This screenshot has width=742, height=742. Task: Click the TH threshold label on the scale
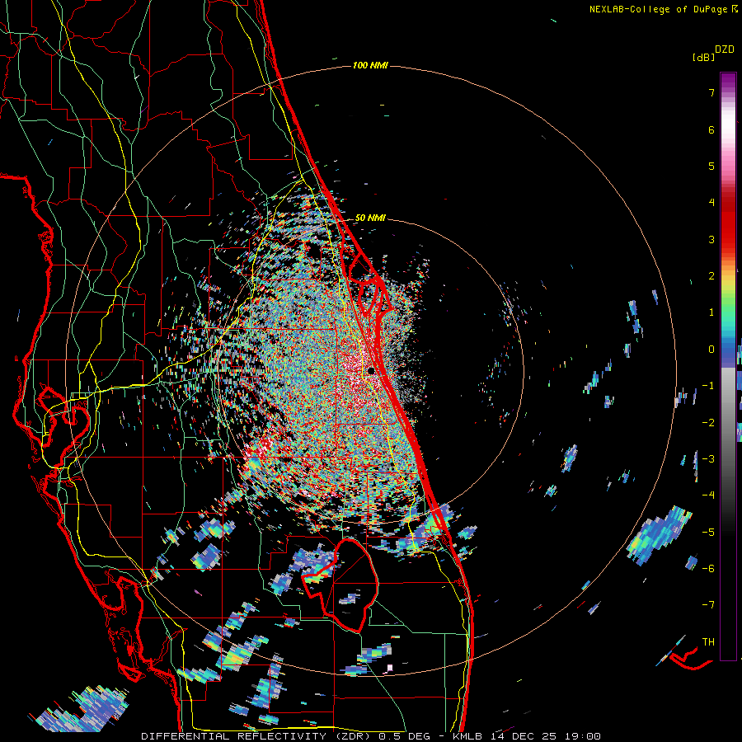tap(708, 642)
